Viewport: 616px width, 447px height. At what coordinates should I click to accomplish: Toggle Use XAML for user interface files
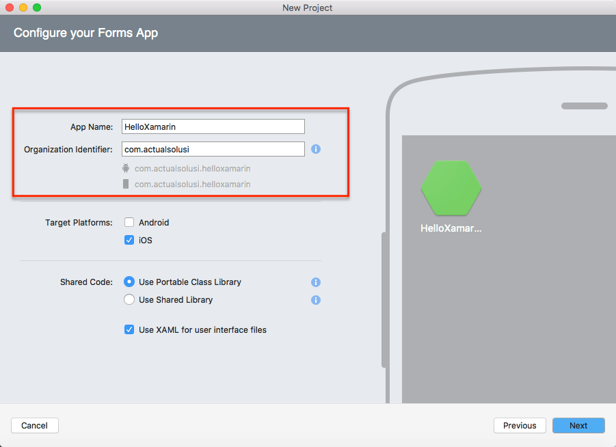click(x=129, y=330)
